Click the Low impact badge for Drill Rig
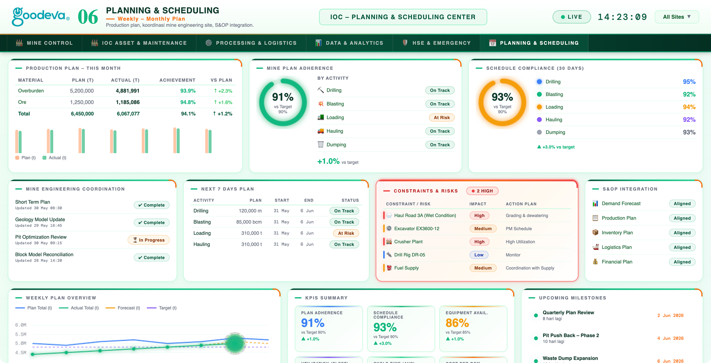The height and width of the screenshot is (363, 711). tap(479, 255)
